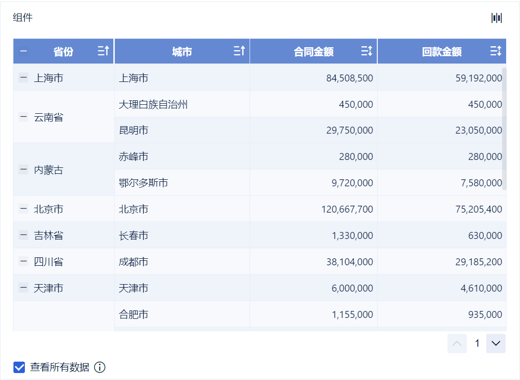Screen dimensions: 520x380
Task: Go to the next page with down arrow
Action: tap(496, 343)
